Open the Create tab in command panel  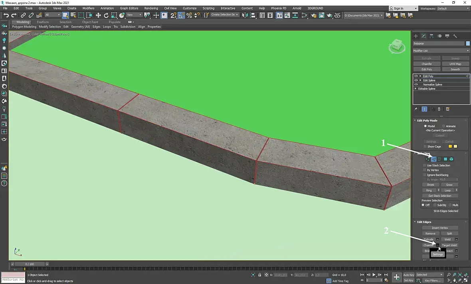416,36
